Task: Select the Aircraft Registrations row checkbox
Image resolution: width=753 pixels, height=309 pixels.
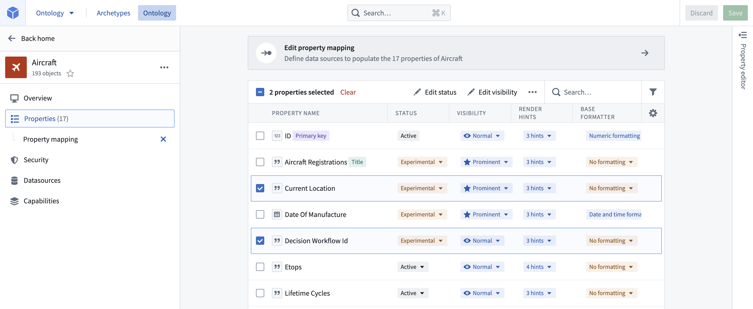Action: 260,162
